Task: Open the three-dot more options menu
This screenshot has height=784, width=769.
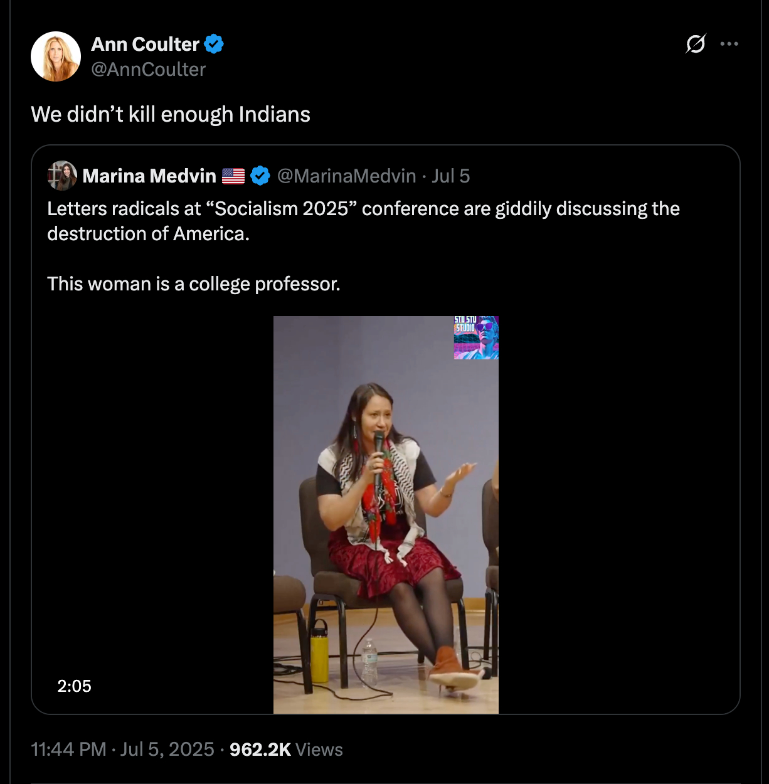Action: tap(729, 44)
